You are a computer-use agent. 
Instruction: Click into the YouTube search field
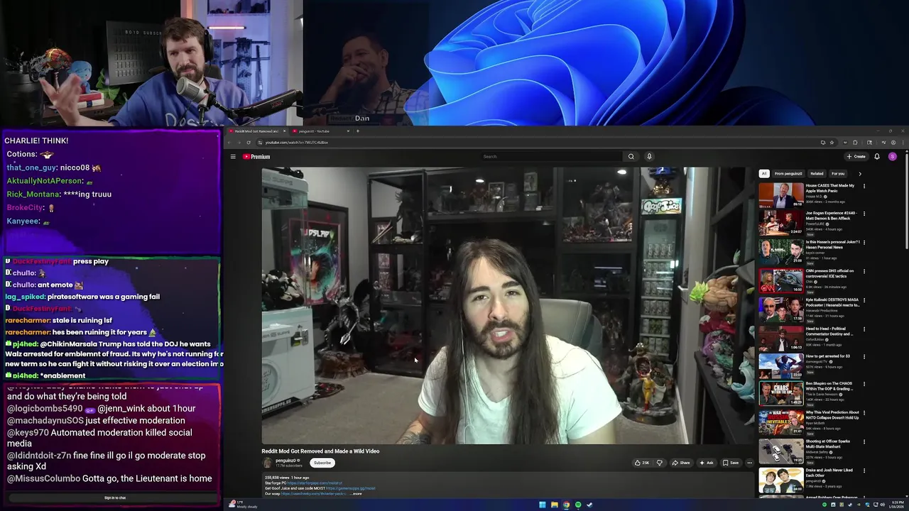pos(550,157)
